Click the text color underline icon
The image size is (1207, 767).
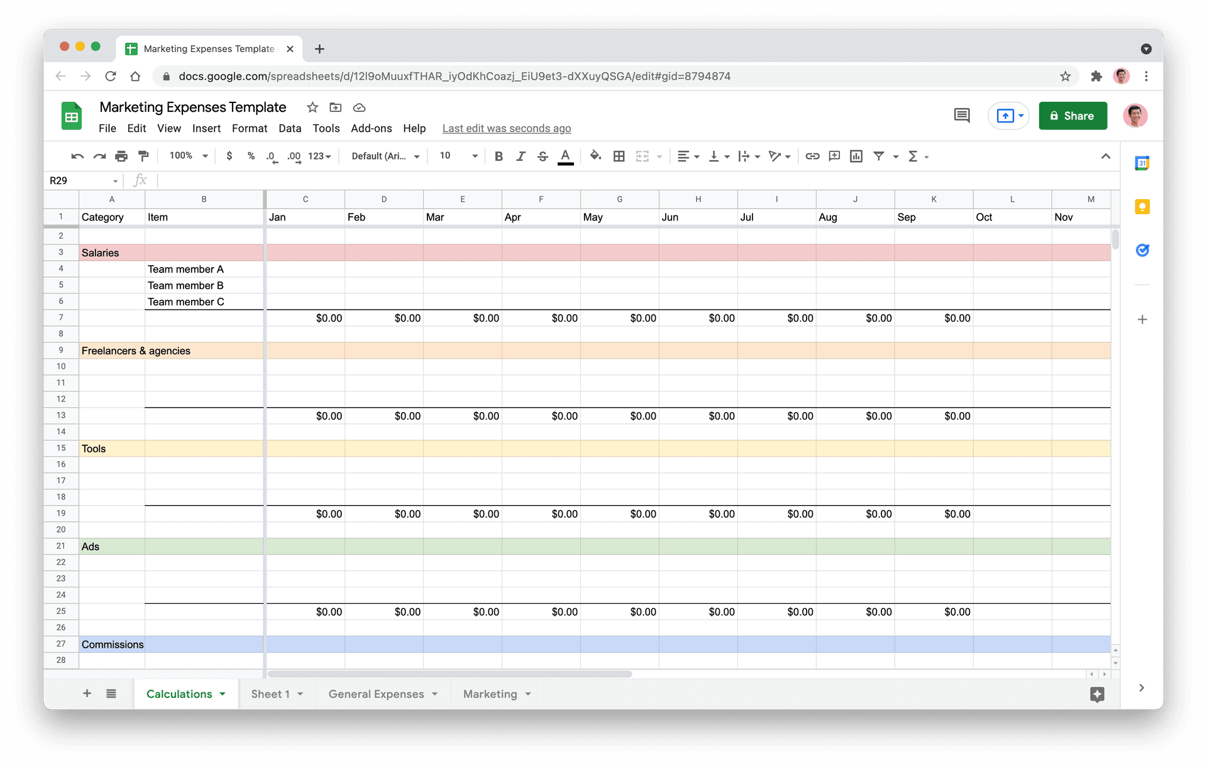click(x=566, y=156)
